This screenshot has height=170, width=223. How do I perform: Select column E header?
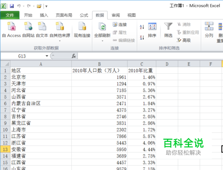[x=189, y=64]
